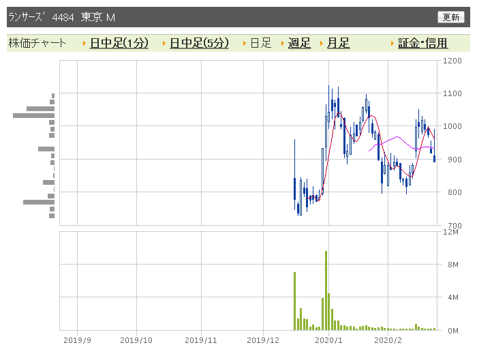The height and width of the screenshot is (358, 477).
Task: Click the 1200 price axis label
Action: 452,61
